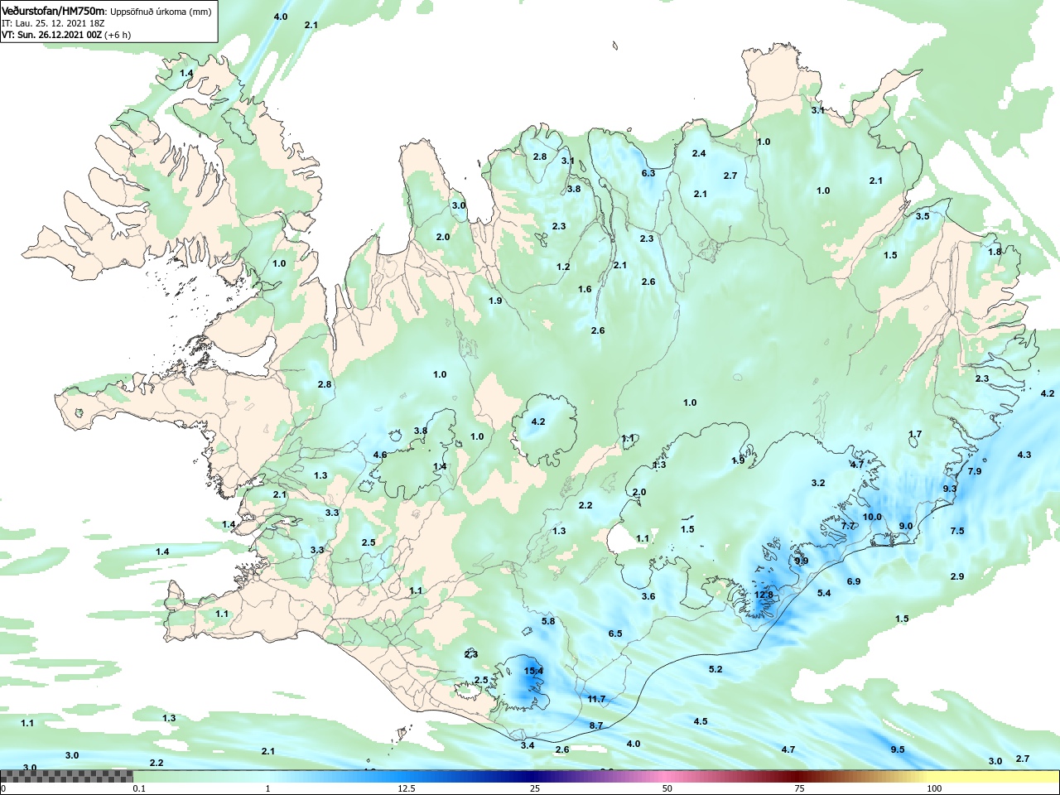Click the 9.3 precipitation value

[950, 489]
